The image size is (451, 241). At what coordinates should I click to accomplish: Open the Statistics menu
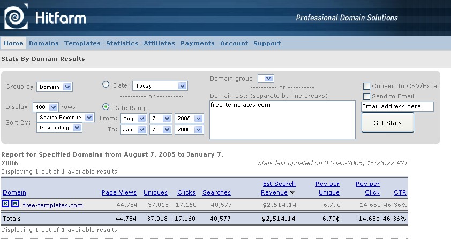[122, 43]
